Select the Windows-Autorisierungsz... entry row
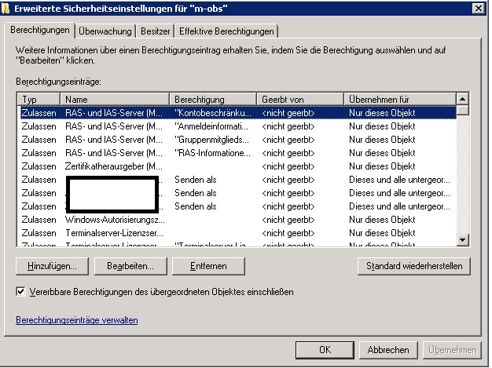The image size is (492, 368). click(x=114, y=220)
